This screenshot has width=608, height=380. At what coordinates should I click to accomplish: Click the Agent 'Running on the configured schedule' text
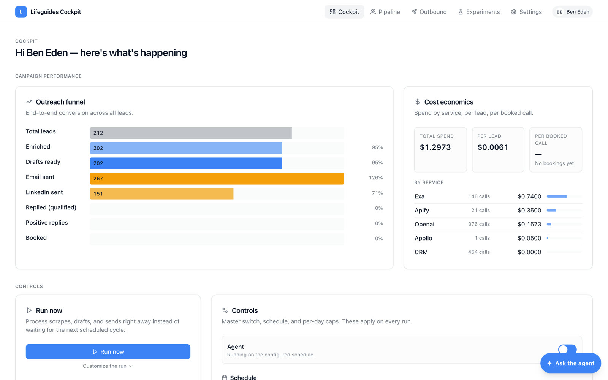(271, 355)
